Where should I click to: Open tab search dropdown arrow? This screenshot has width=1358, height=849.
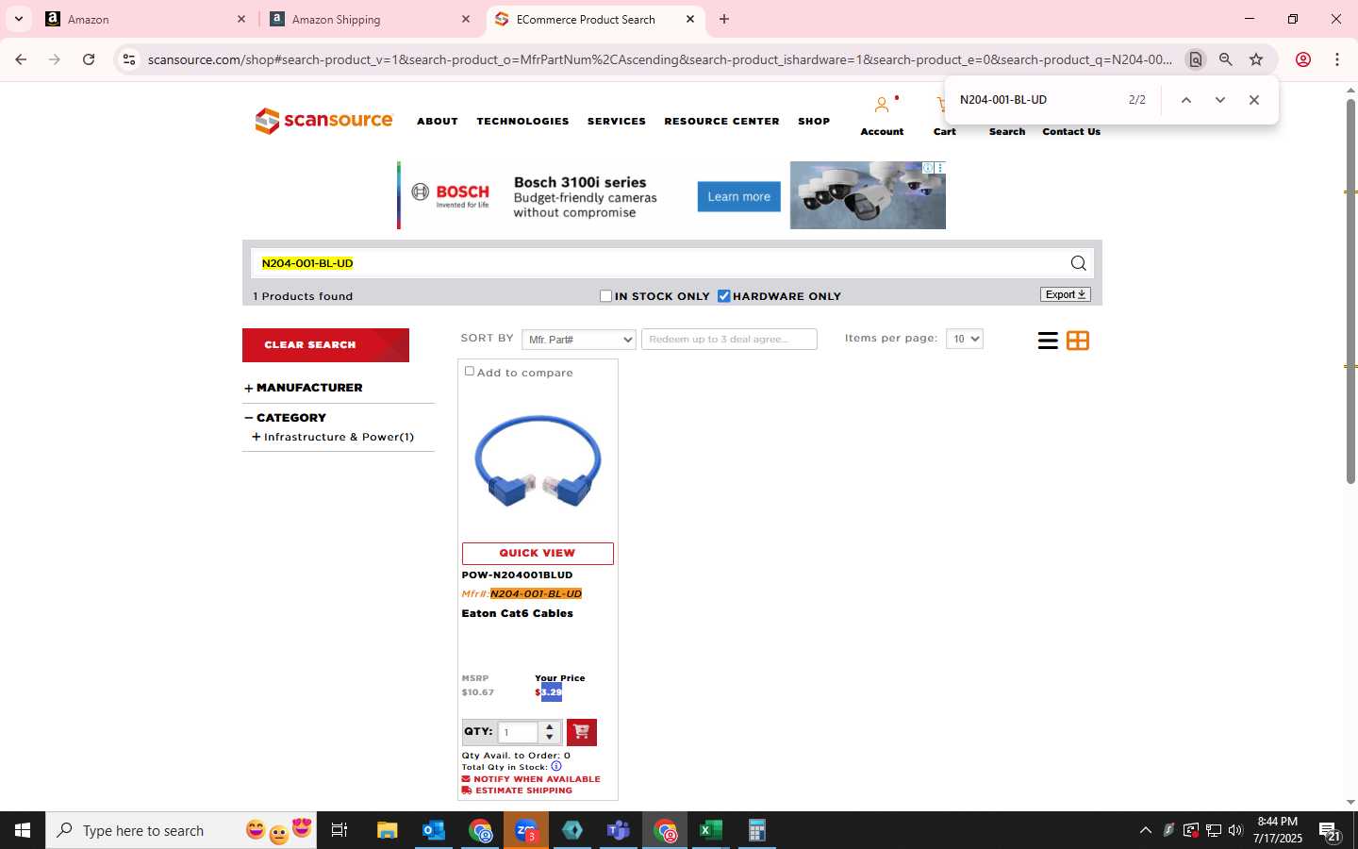[x=18, y=19]
